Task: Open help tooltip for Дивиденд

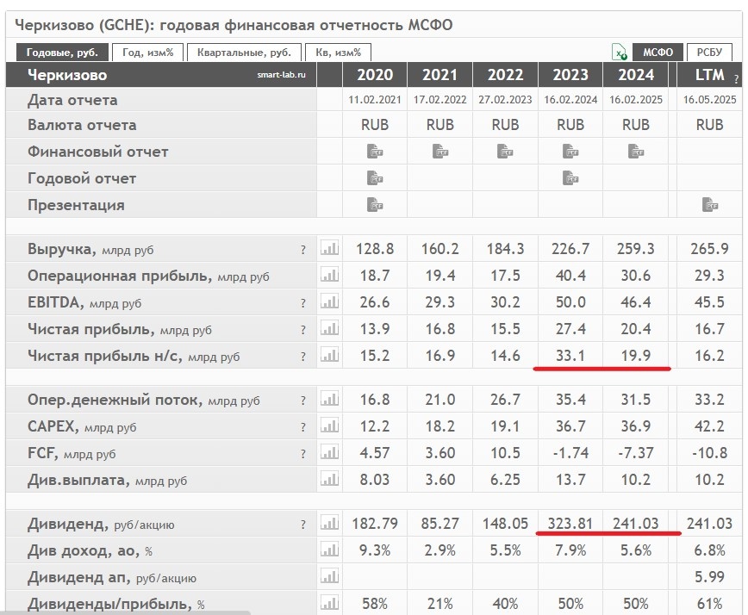Action: (303, 525)
